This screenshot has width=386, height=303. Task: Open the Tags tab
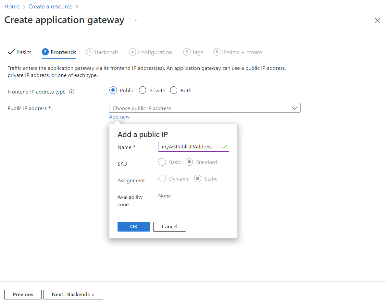(x=193, y=52)
